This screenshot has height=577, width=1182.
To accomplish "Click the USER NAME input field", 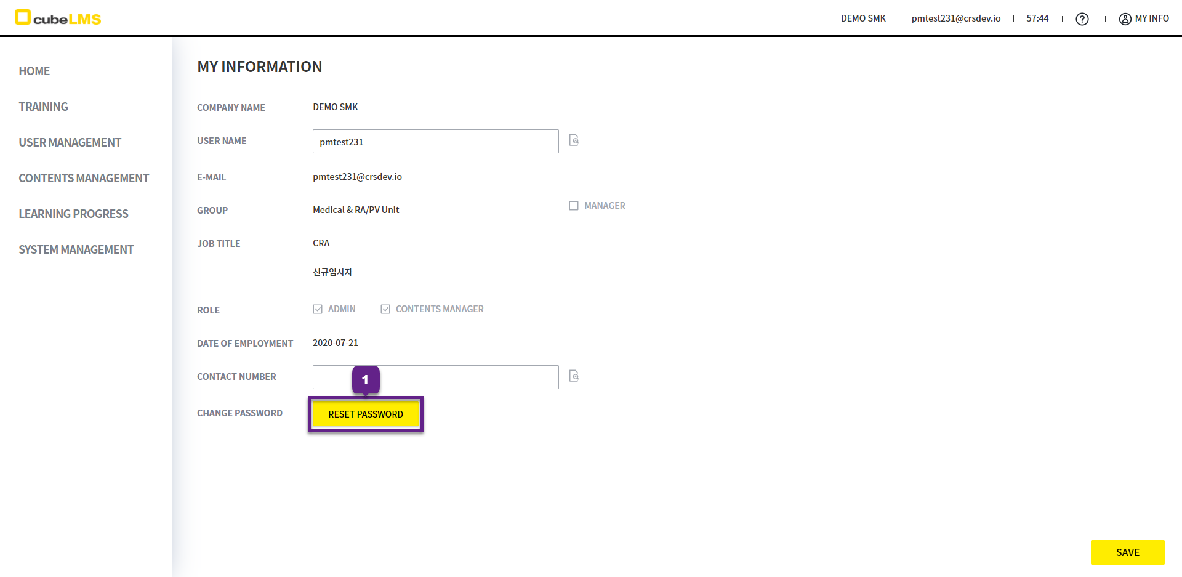I will (435, 142).
